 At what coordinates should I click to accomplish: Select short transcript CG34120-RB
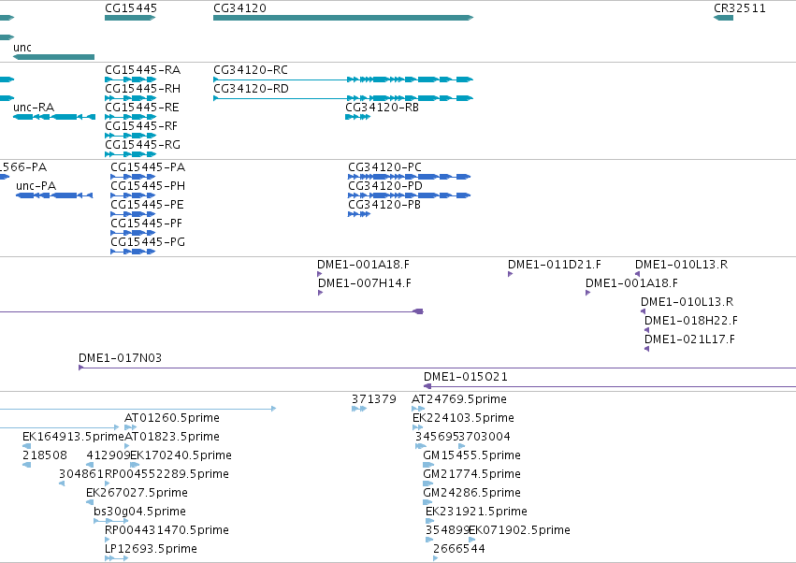(x=358, y=117)
